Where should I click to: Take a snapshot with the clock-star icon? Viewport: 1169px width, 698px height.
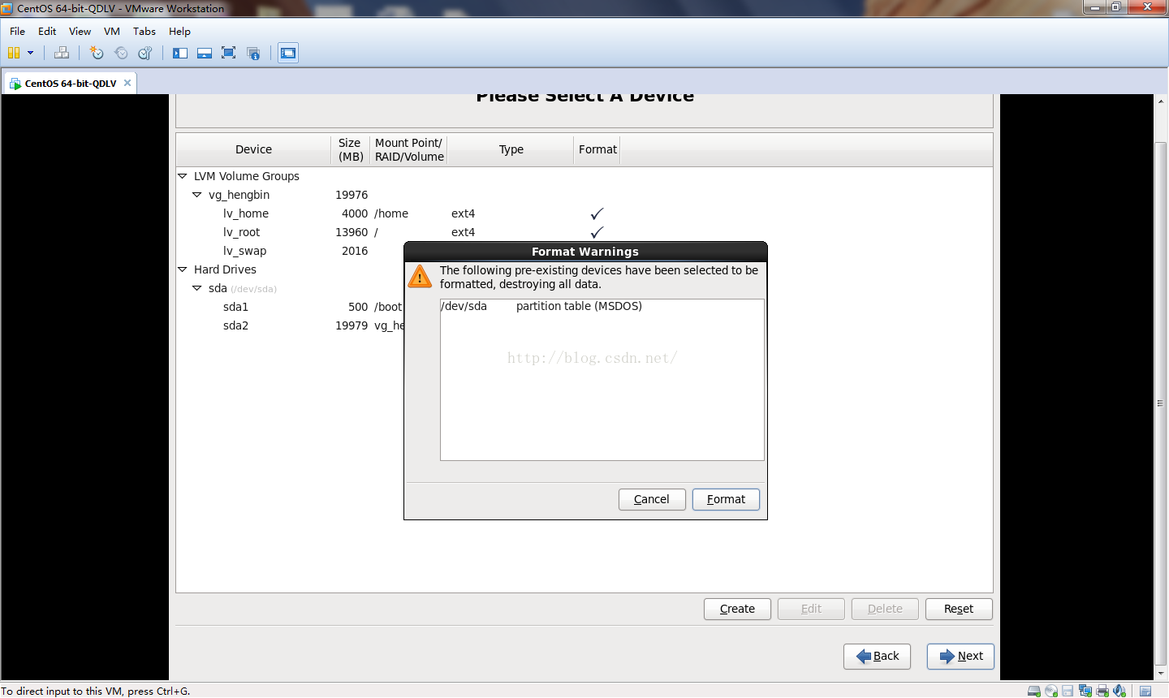click(97, 53)
